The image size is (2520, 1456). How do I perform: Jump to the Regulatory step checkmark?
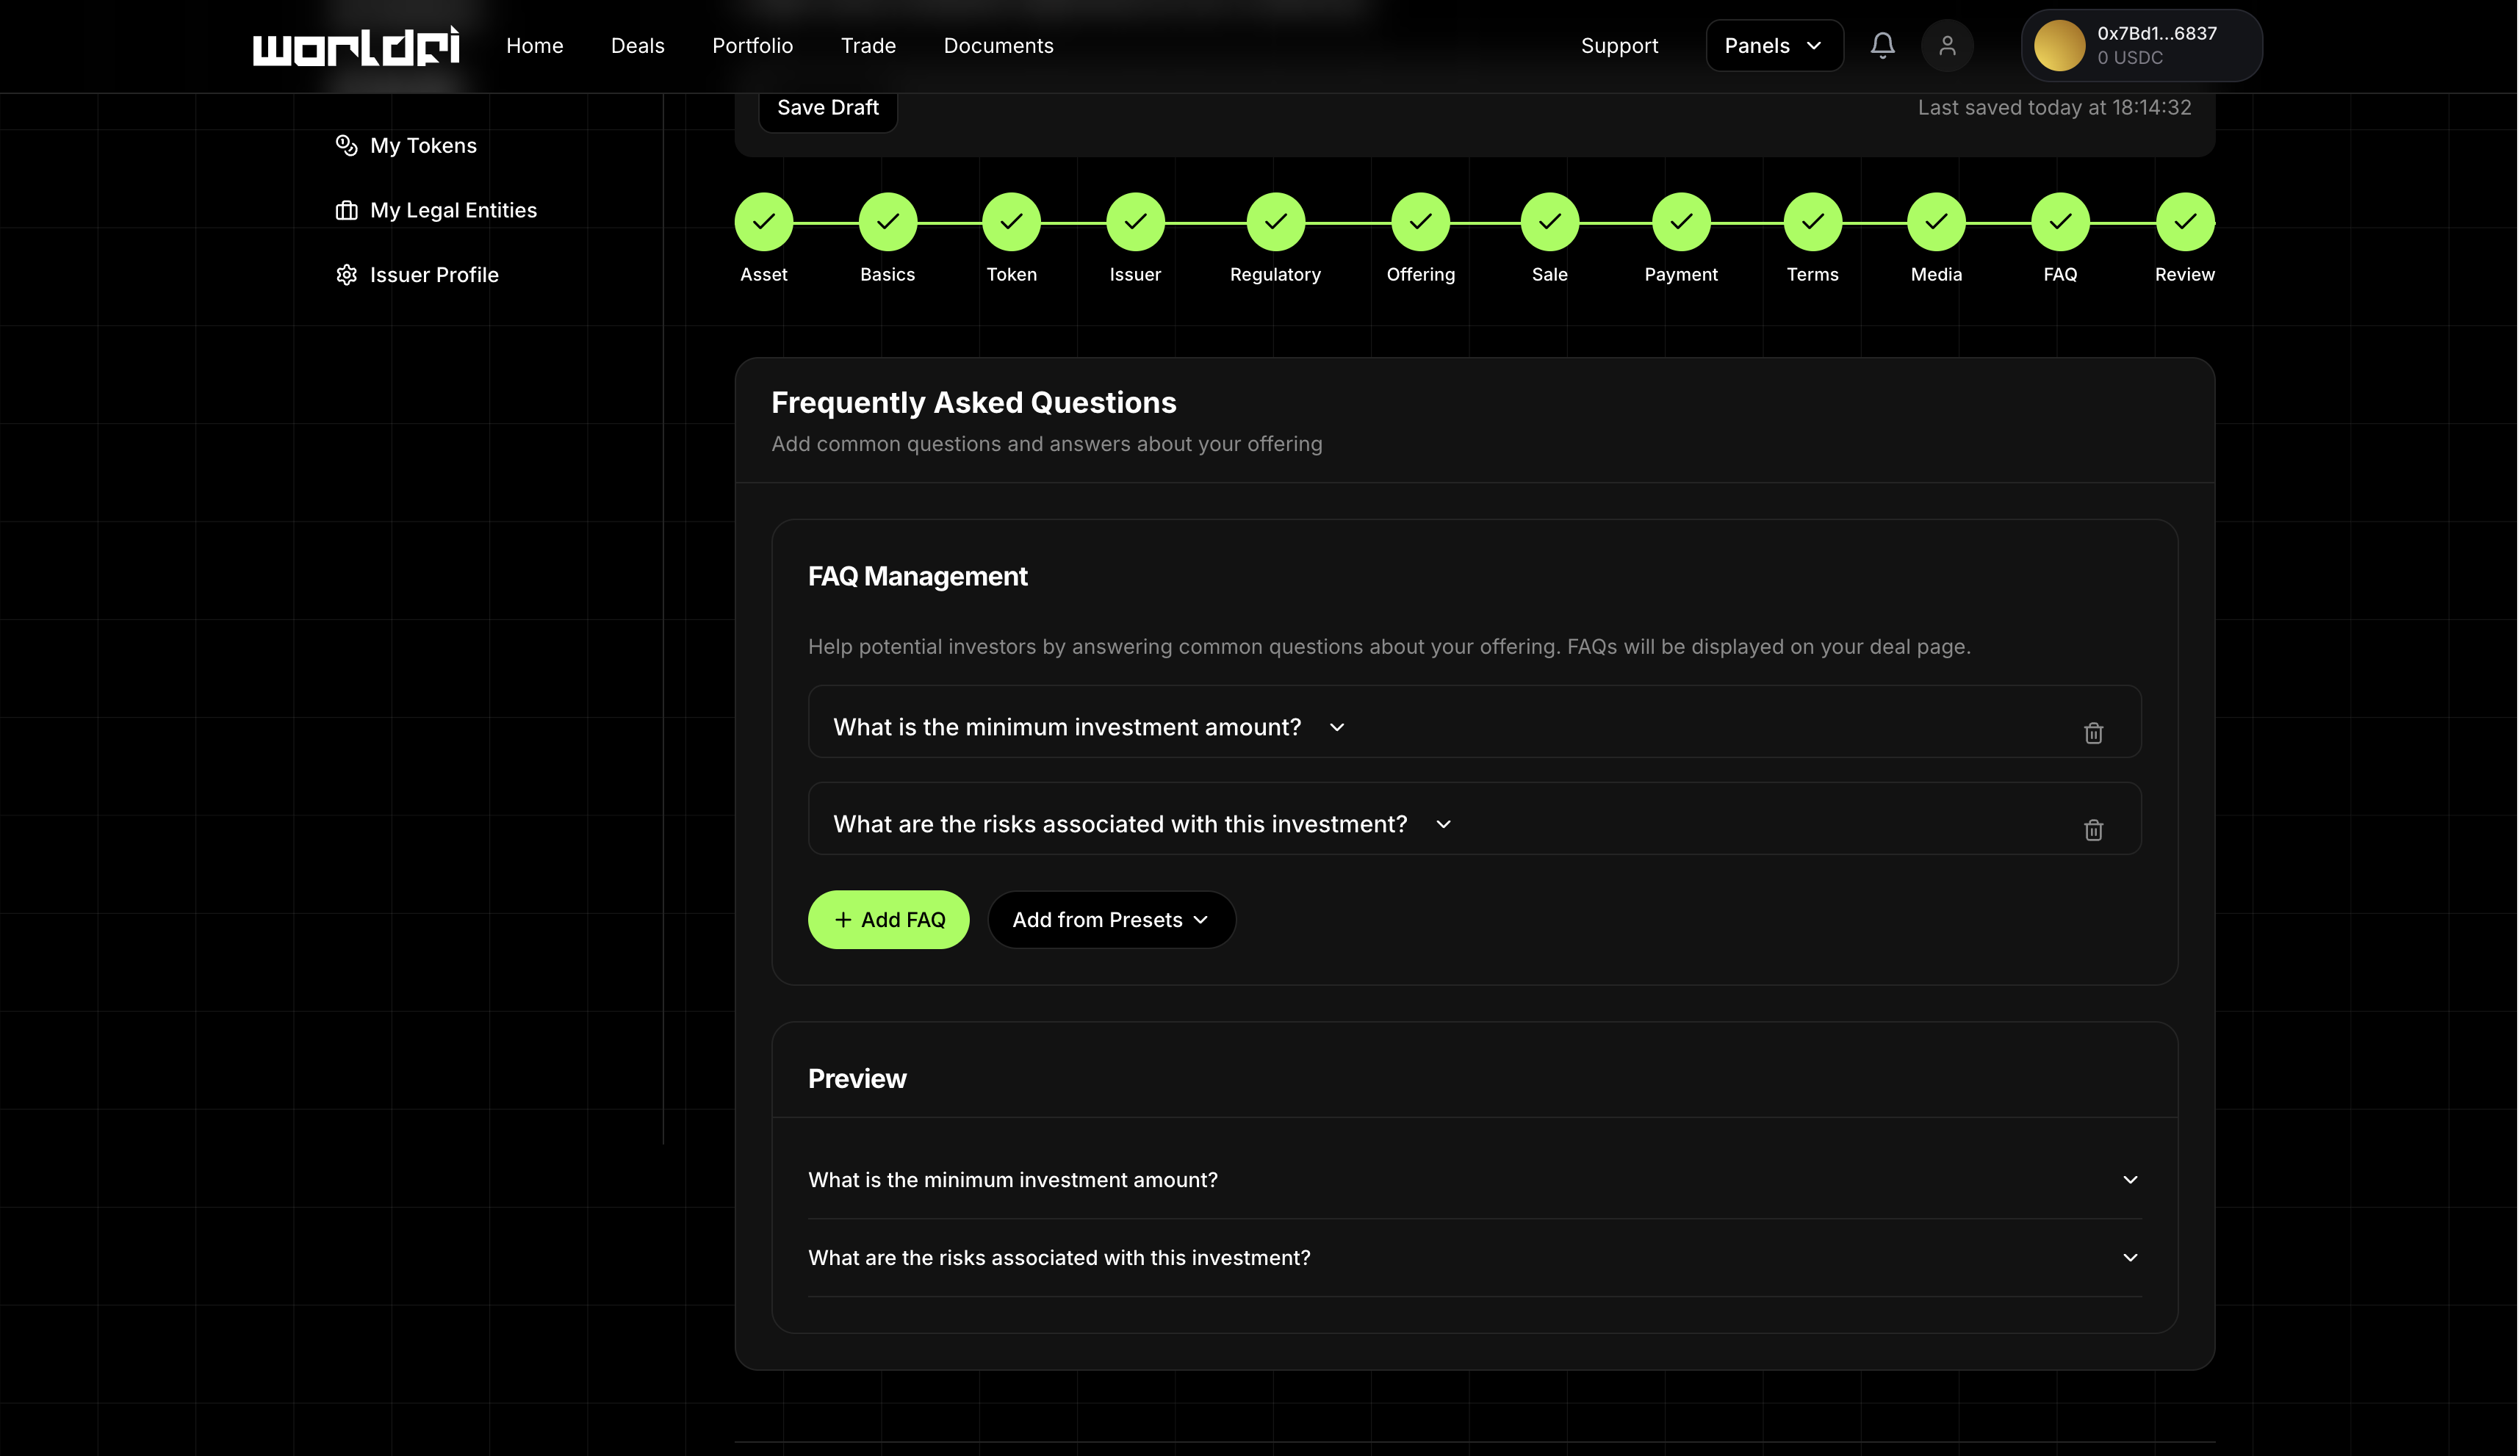coord(1275,222)
